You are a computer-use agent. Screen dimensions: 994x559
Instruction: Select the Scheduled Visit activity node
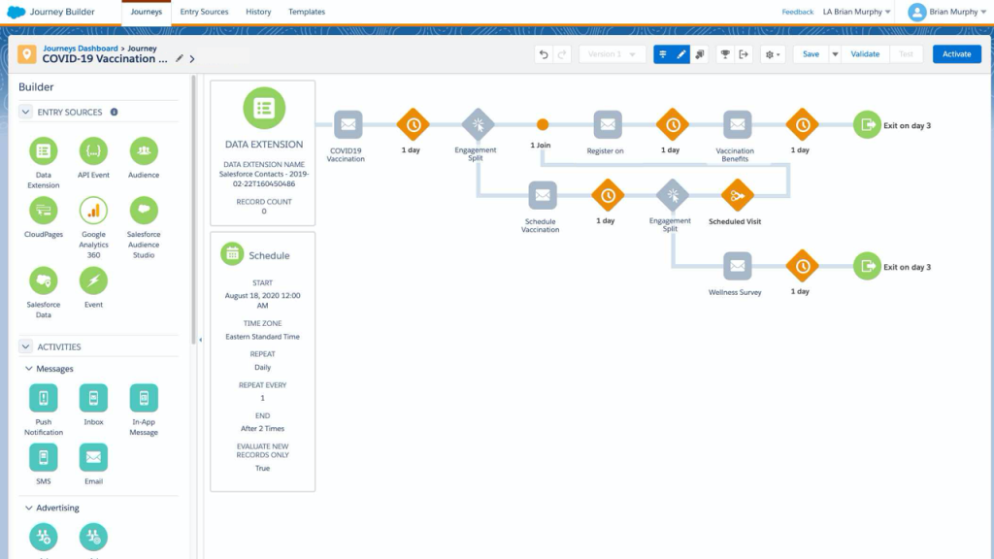tap(736, 196)
